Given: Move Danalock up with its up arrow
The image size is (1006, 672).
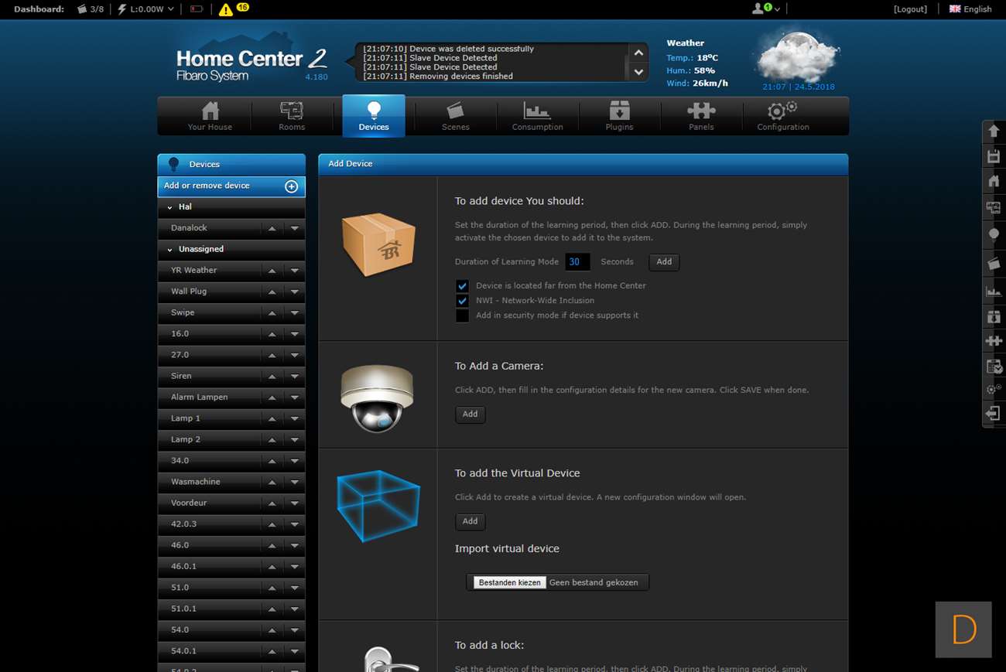Looking at the screenshot, I should tap(272, 228).
